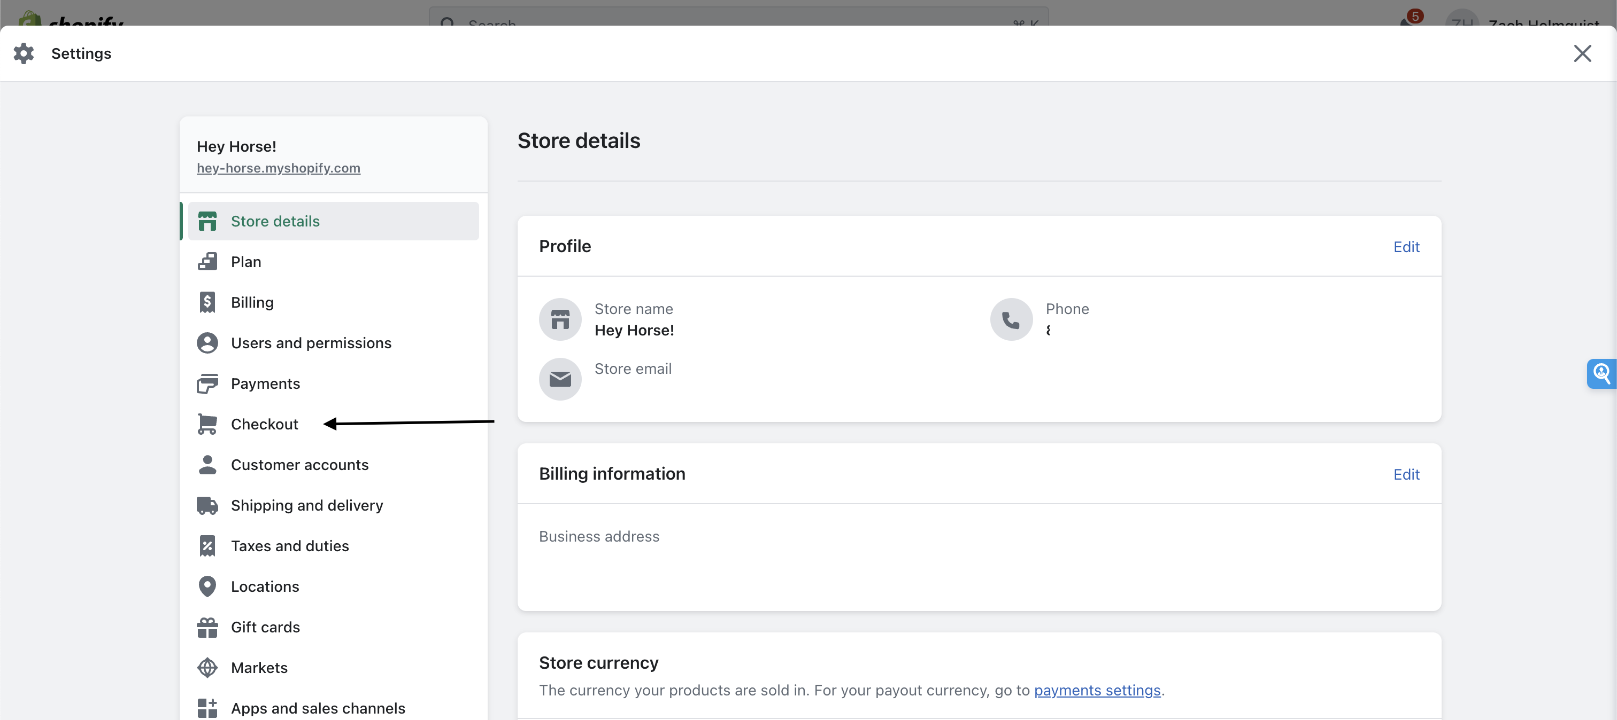Click the 'Business address' label
Image resolution: width=1617 pixels, height=720 pixels.
tap(599, 536)
